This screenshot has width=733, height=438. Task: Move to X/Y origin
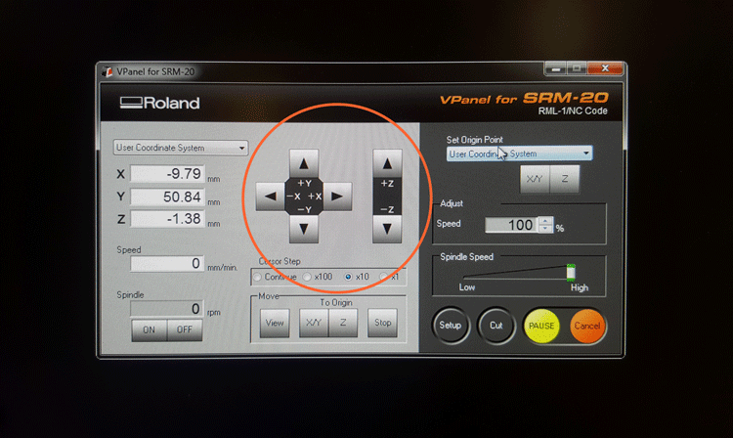pyautogui.click(x=314, y=323)
